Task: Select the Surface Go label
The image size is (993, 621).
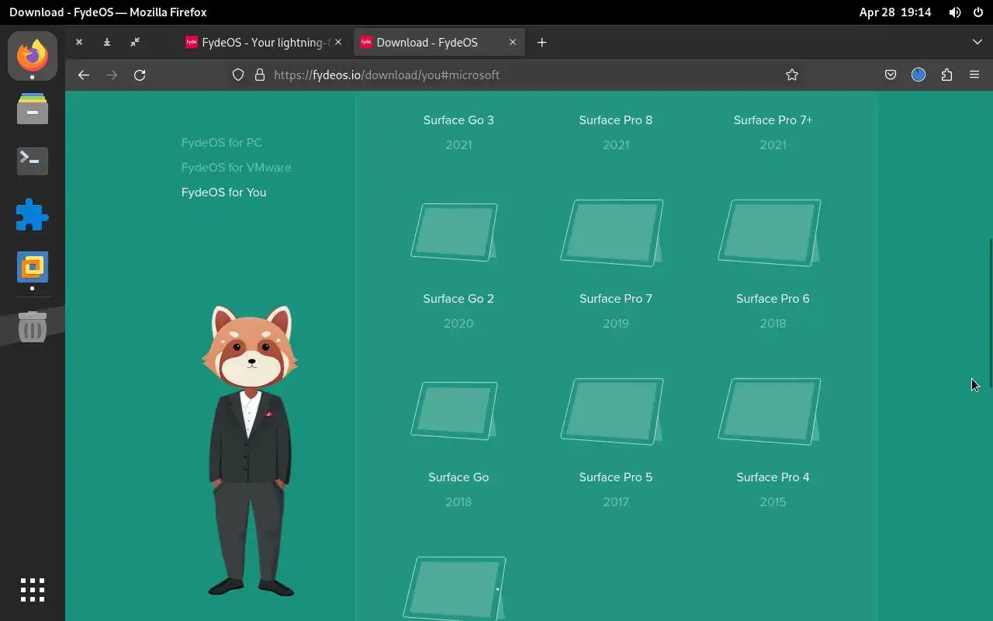Action: [458, 477]
